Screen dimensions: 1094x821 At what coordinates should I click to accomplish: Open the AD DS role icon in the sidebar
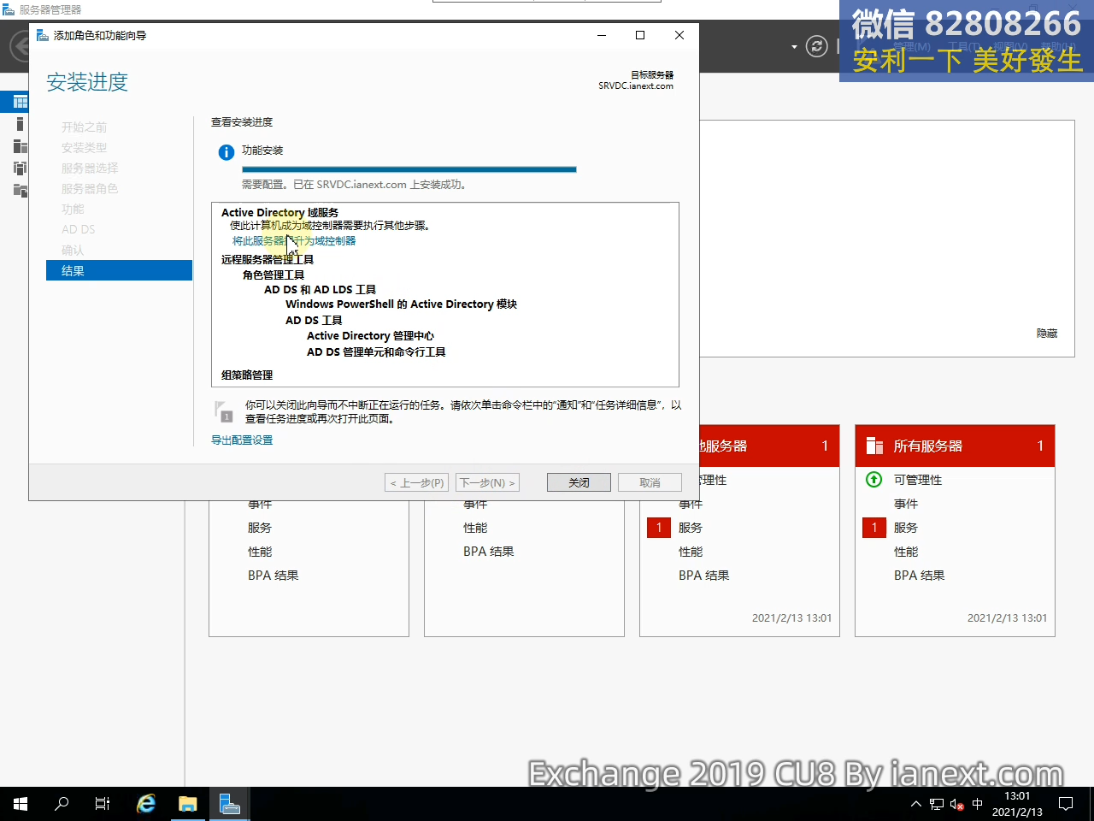21,168
